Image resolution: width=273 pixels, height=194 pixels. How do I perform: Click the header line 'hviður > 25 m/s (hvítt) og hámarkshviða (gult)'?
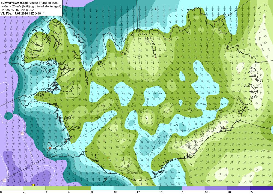tap(31, 7)
